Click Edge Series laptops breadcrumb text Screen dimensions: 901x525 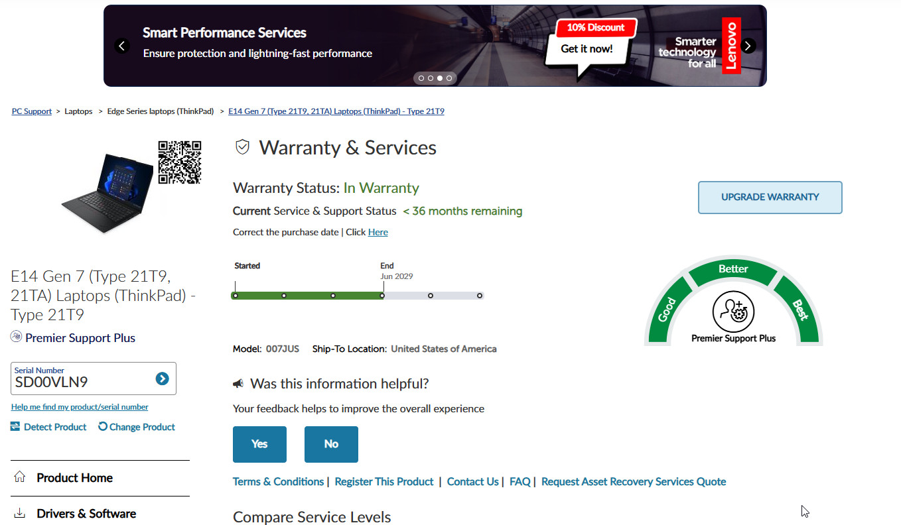pyautogui.click(x=161, y=111)
